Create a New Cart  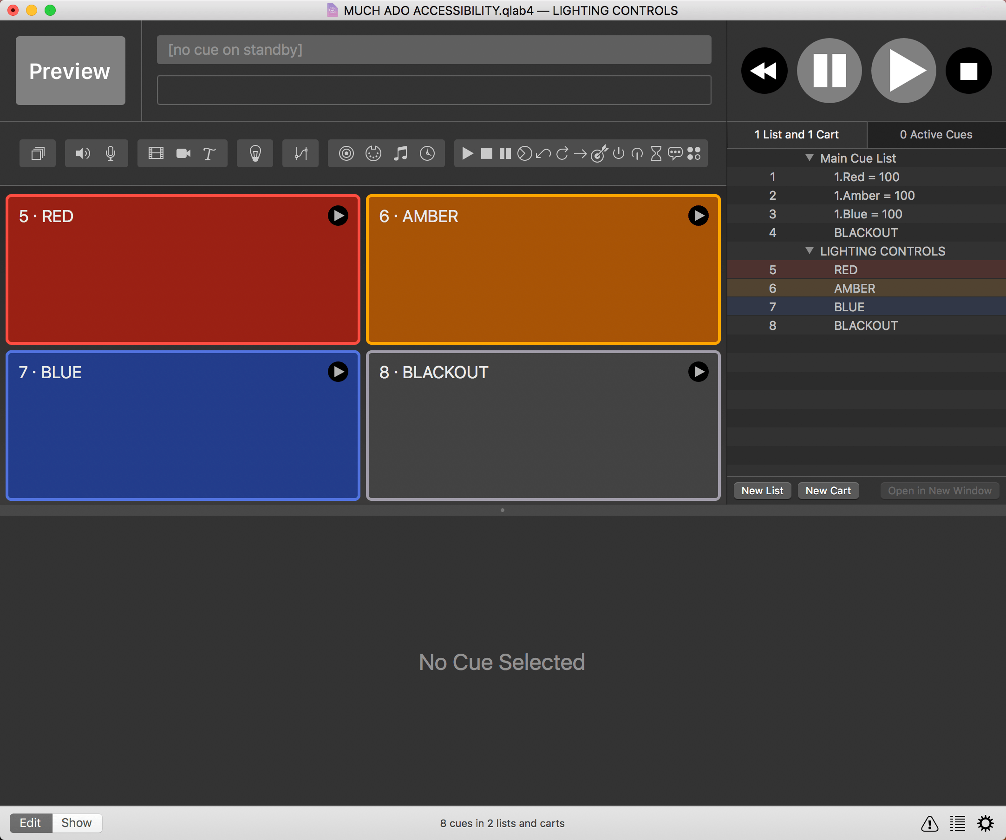(x=828, y=491)
